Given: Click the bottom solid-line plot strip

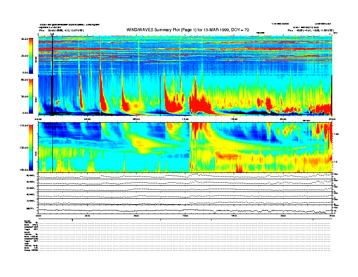Looking at the screenshot, I should click(x=185, y=210).
